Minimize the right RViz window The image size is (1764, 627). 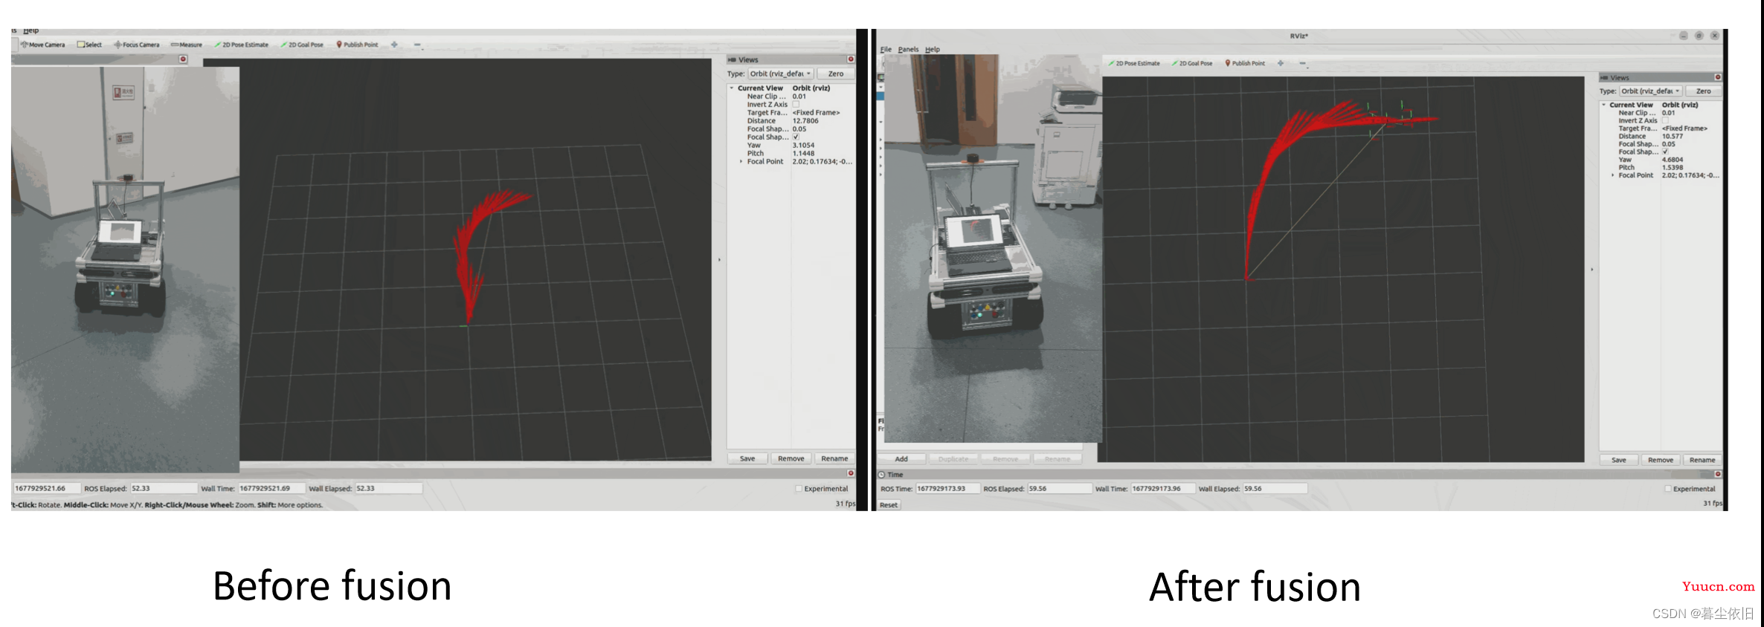click(1684, 36)
